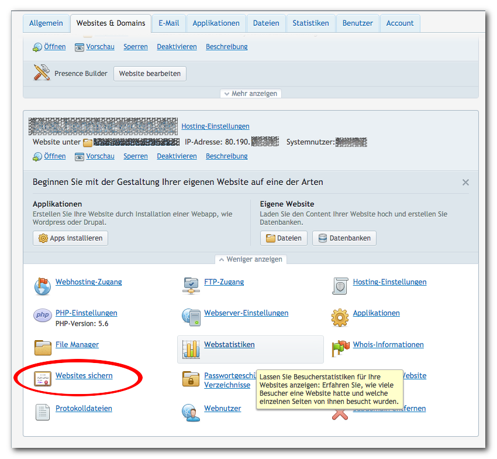Viewport: 497px width, 459px height.
Task: Click the Webserver-Einstellungen icon
Action: (x=191, y=317)
